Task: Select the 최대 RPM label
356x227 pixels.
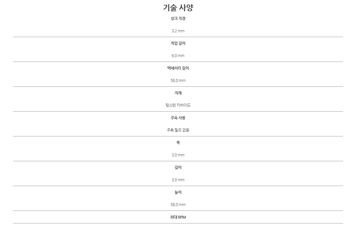Action: 178,217
